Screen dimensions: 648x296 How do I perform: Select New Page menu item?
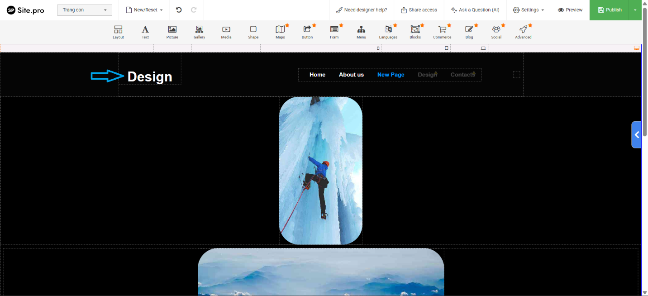pos(391,75)
